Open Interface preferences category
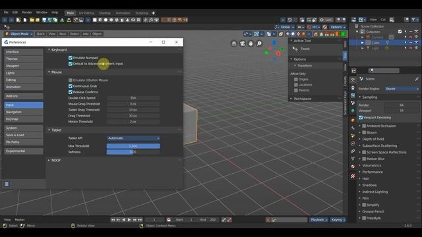Viewport: 422px width, 237px height. [x=24, y=52]
